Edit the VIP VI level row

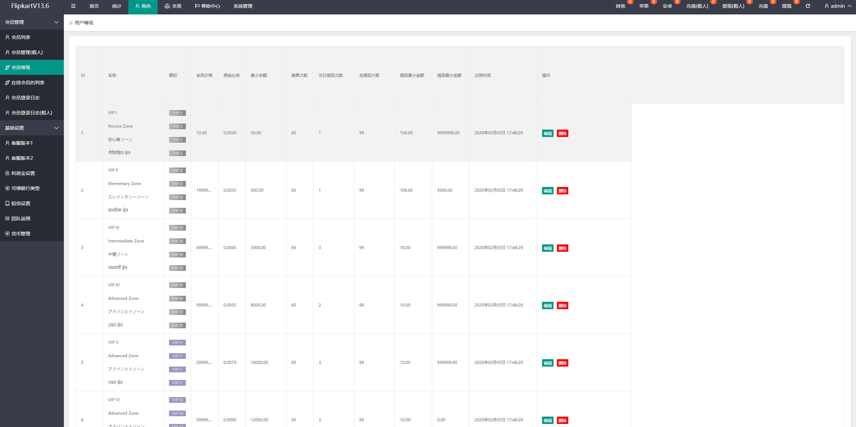[x=548, y=420]
